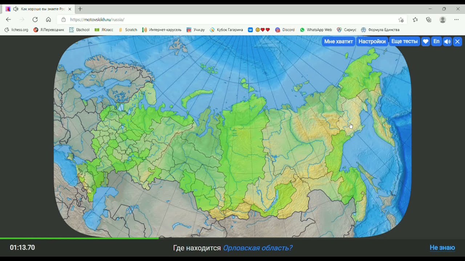This screenshot has width=465, height=261.
Task: Open the Настройки settings button
Action: click(x=372, y=41)
